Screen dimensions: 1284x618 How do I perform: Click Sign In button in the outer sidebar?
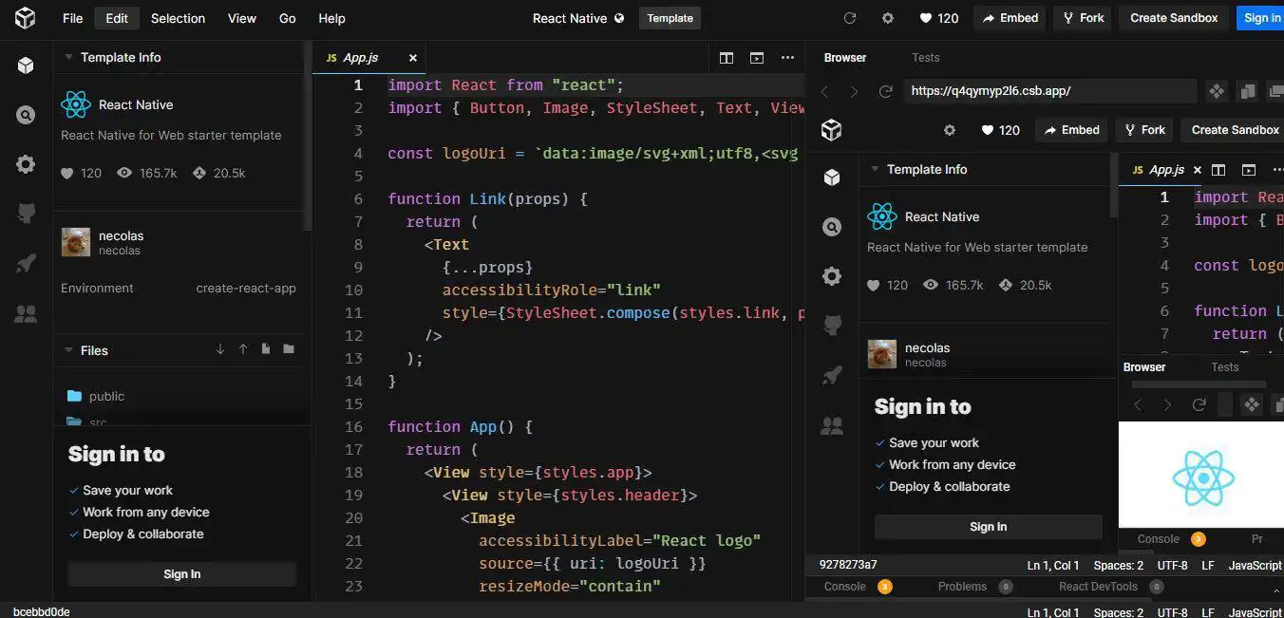(181, 573)
